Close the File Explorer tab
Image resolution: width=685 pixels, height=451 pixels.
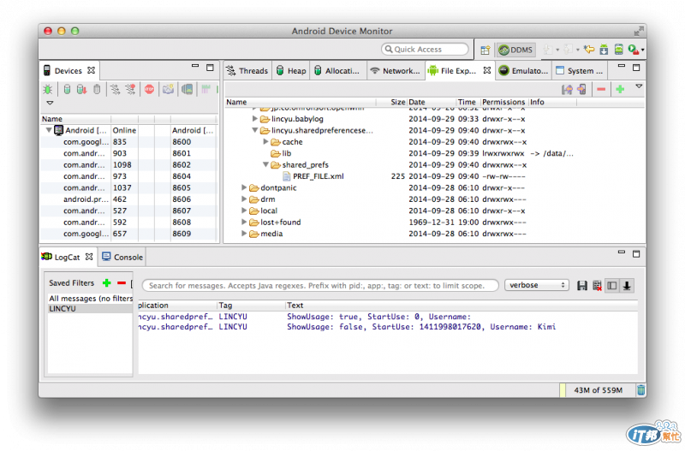[x=487, y=70]
